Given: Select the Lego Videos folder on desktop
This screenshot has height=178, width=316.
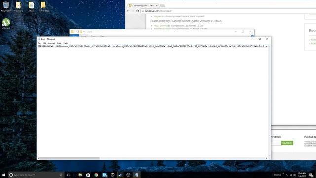Looking at the screenshot, I should pyautogui.click(x=43, y=6).
